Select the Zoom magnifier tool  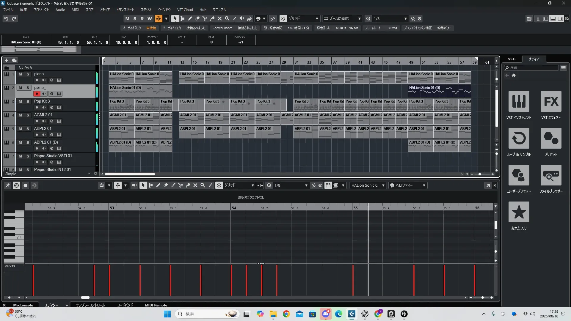coord(227,18)
